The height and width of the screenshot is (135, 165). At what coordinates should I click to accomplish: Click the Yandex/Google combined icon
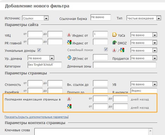pyautogui.click(x=118, y=50)
